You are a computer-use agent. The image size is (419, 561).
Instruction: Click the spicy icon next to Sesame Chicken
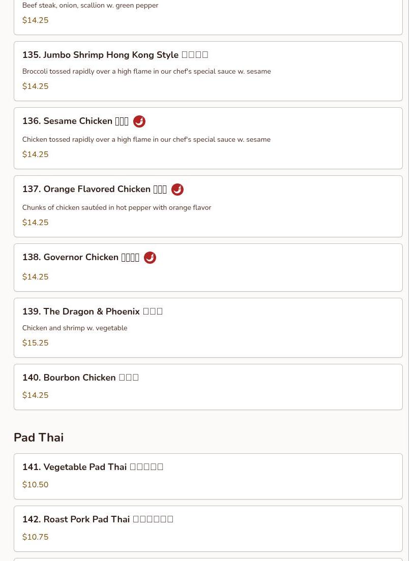click(139, 121)
